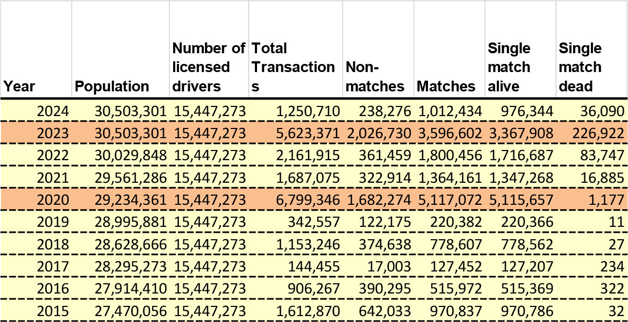Click population value 27,470,056
The image size is (628, 322).
tap(130, 310)
